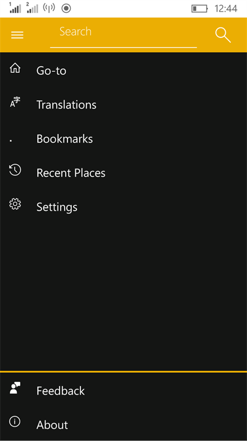Click the small dot icon beside Bookmarks

pyautogui.click(x=11, y=140)
